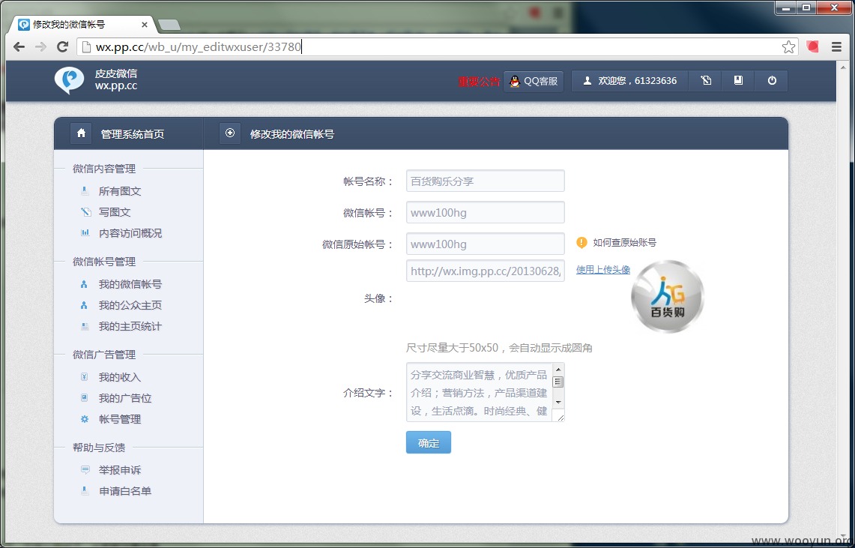Click the browser address bar
The height and width of the screenshot is (548, 855).
click(431, 47)
